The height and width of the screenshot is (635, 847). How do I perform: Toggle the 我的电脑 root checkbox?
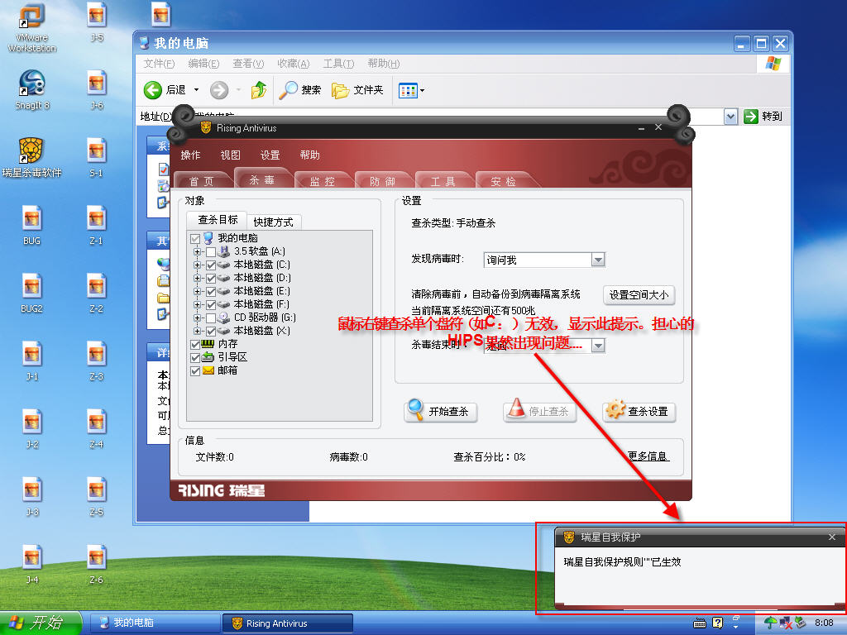pos(195,239)
